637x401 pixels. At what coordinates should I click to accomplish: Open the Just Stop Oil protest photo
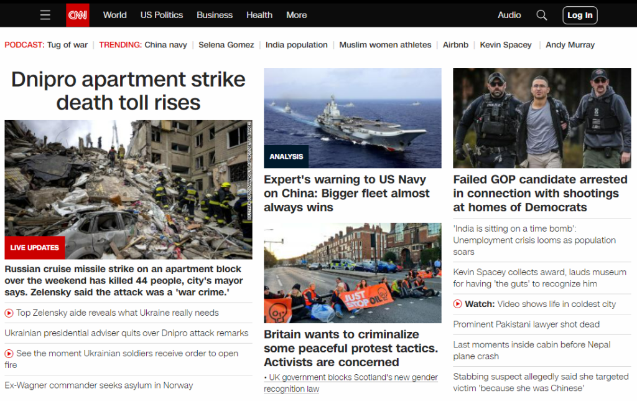[353, 273]
